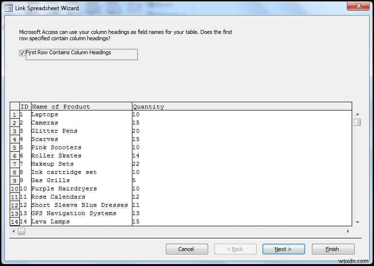Uncheck First Row Contains Column Headings
Viewport: 374px width, 266px height.
[x=22, y=53]
